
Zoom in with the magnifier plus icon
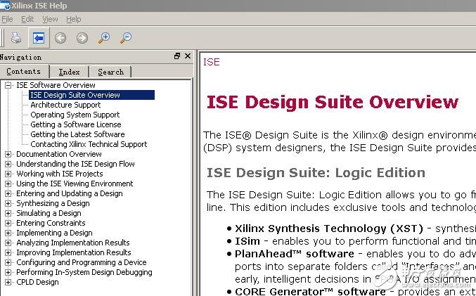(x=104, y=38)
